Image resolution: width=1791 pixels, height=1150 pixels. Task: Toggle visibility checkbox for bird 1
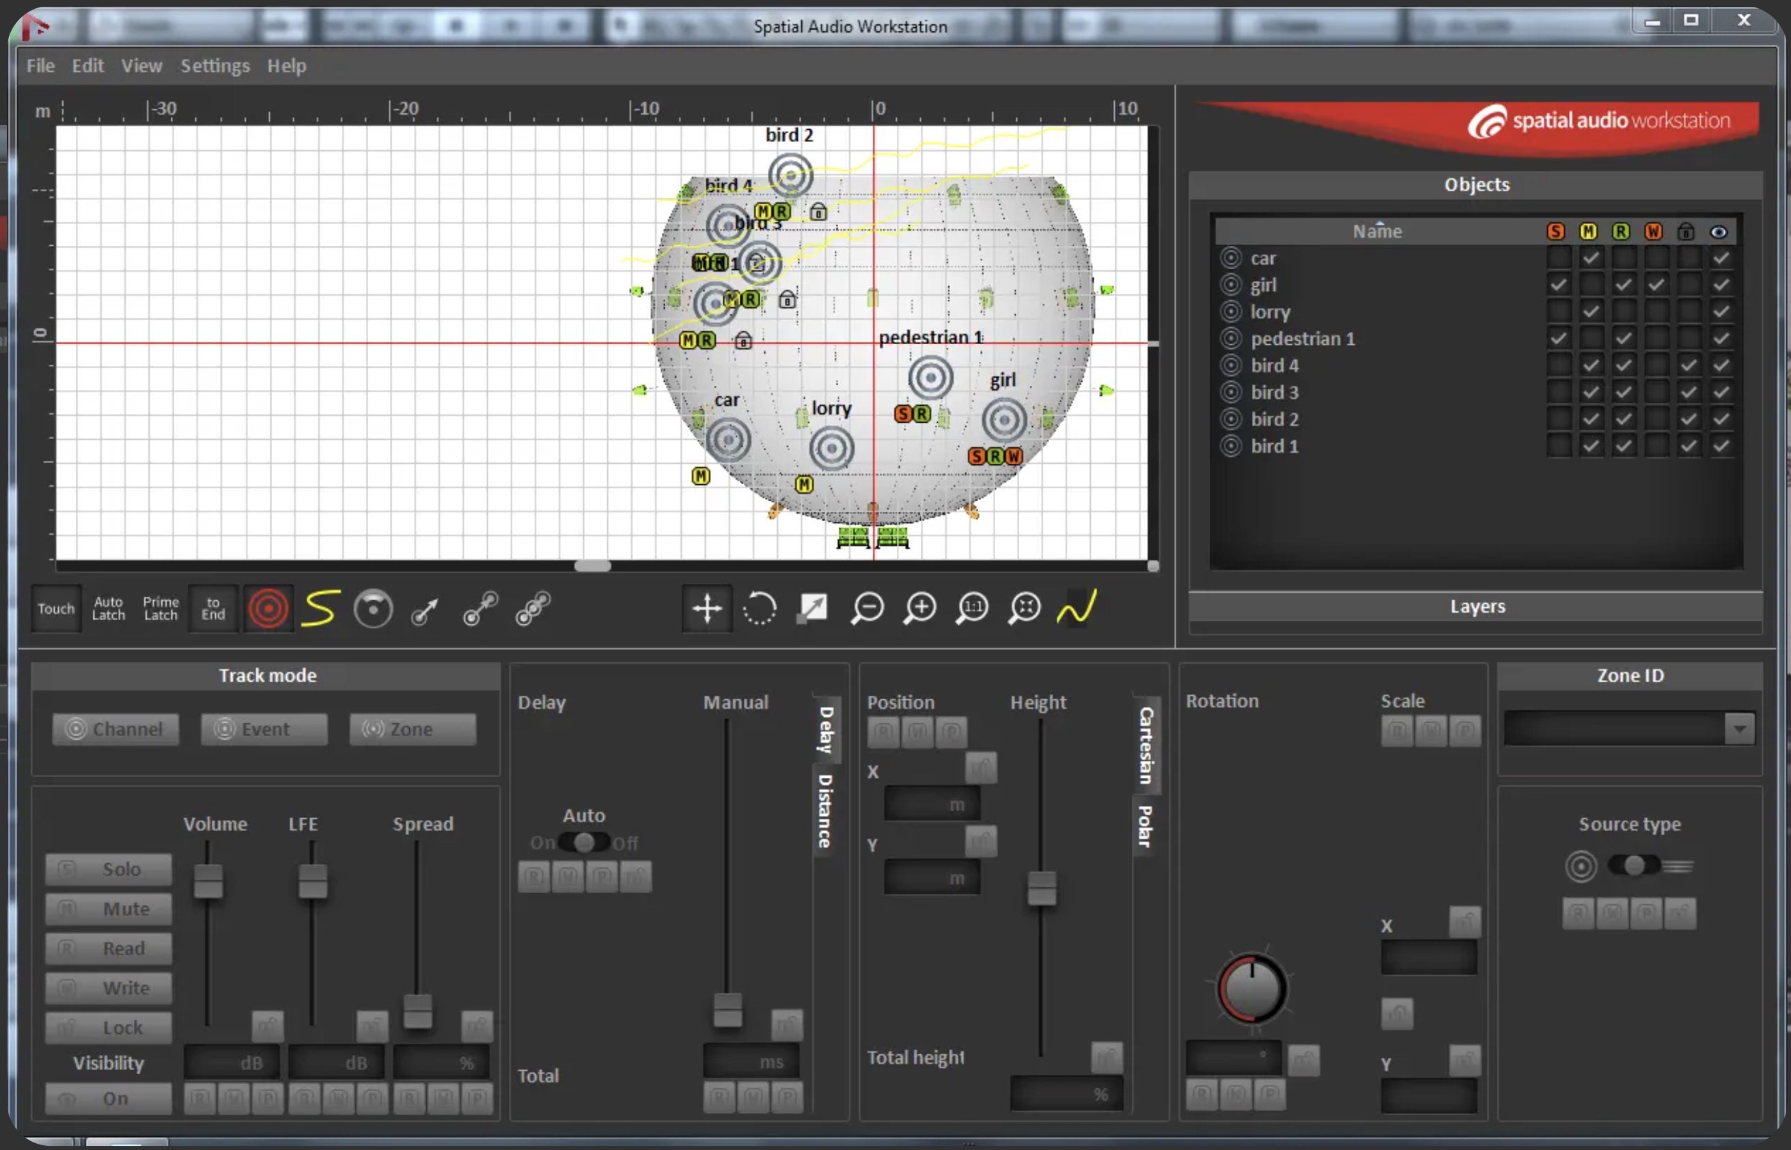(1720, 446)
